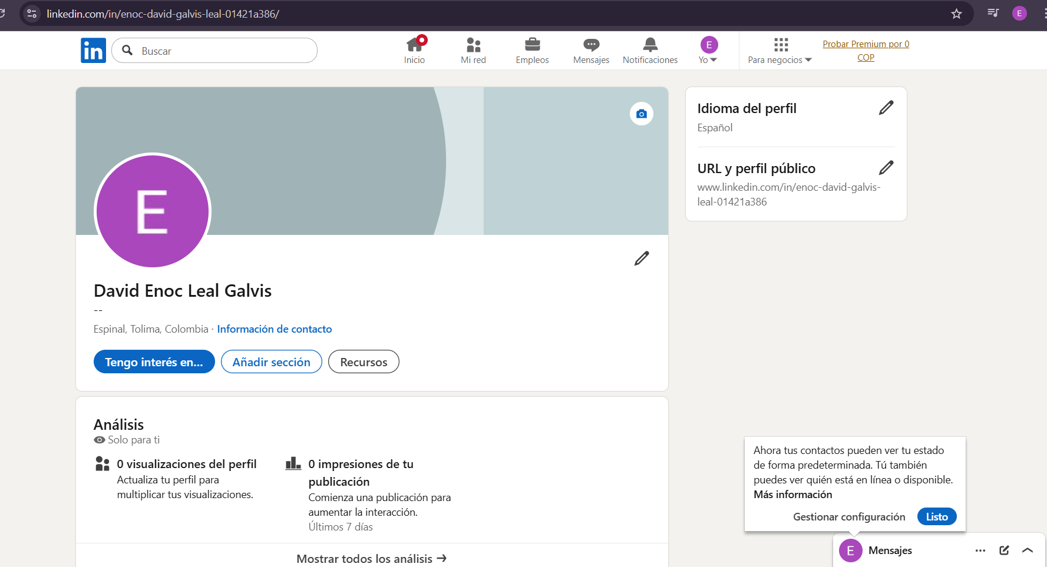The height and width of the screenshot is (567, 1047).
Task: Click the Análisis section heading
Action: (118, 425)
